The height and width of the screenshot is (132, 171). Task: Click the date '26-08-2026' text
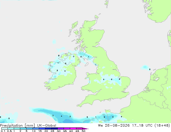(117, 125)
